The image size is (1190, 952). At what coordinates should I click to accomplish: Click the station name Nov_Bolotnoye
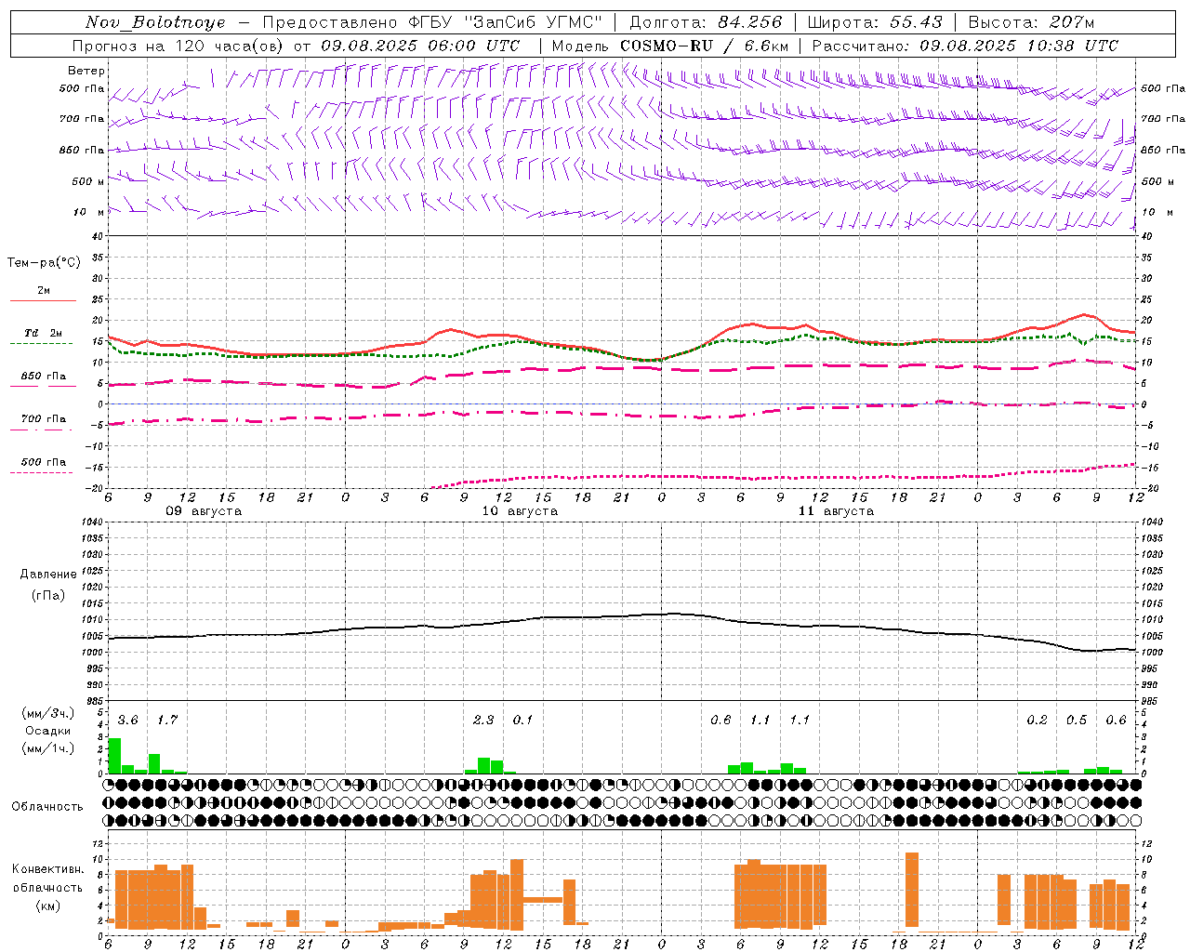tap(155, 22)
